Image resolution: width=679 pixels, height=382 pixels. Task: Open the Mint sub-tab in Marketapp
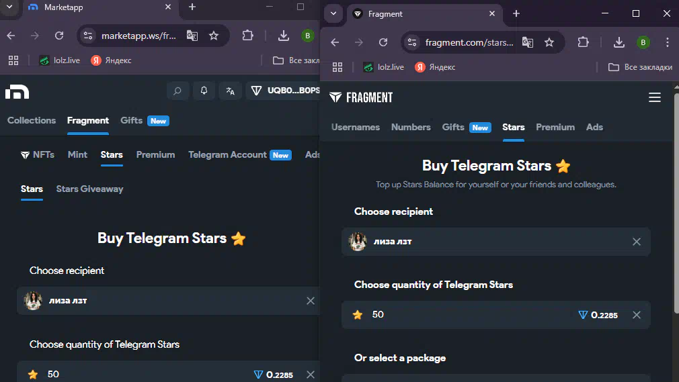point(77,155)
